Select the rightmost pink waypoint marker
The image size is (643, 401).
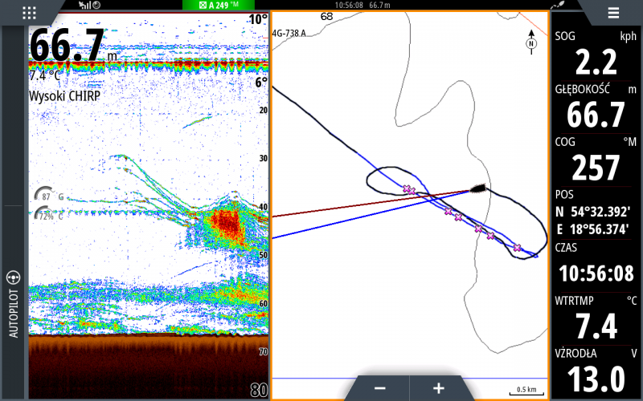point(518,248)
